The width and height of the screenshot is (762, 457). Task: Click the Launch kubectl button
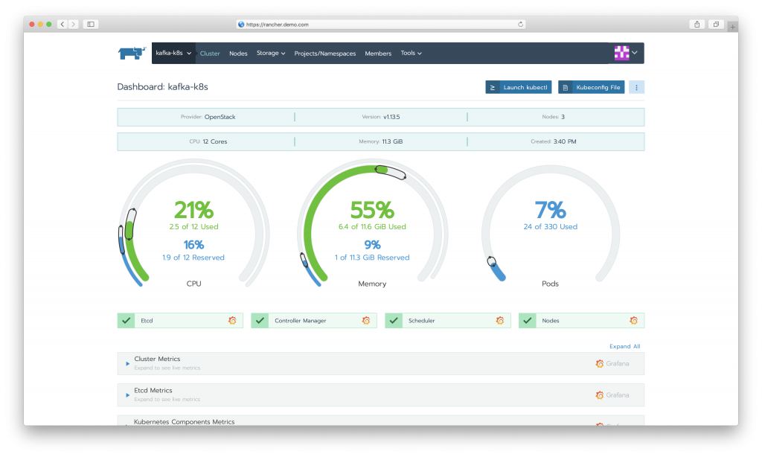pyautogui.click(x=519, y=88)
